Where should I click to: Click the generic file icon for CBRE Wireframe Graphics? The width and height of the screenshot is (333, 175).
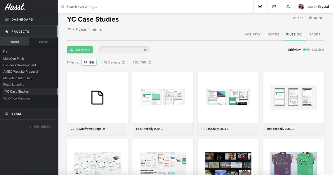[x=97, y=98]
